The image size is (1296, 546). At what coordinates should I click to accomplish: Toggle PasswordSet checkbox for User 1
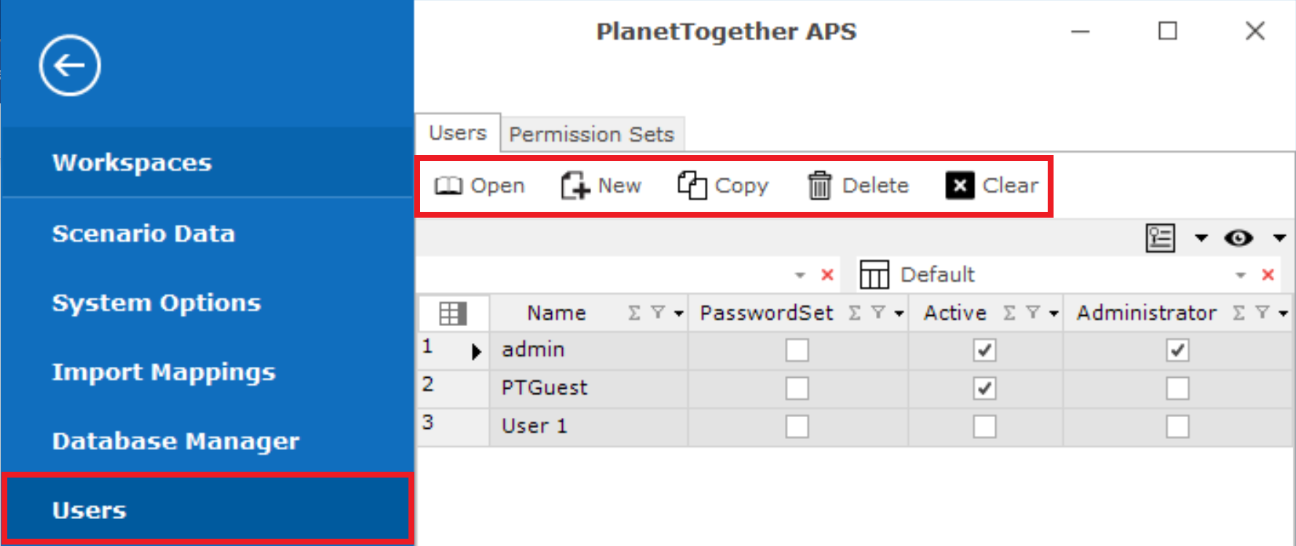(x=797, y=426)
